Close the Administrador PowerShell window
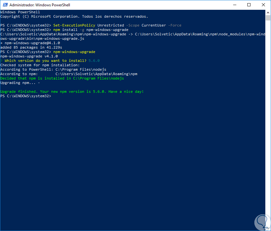This screenshot has width=271, height=231. 263,5
